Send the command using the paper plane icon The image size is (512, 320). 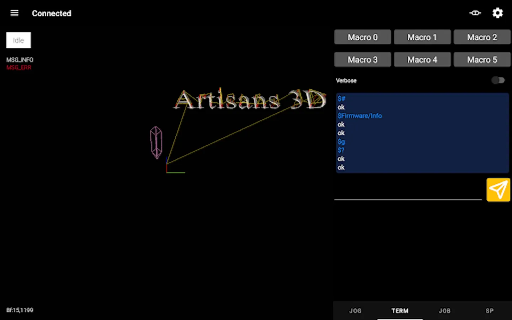click(x=498, y=190)
